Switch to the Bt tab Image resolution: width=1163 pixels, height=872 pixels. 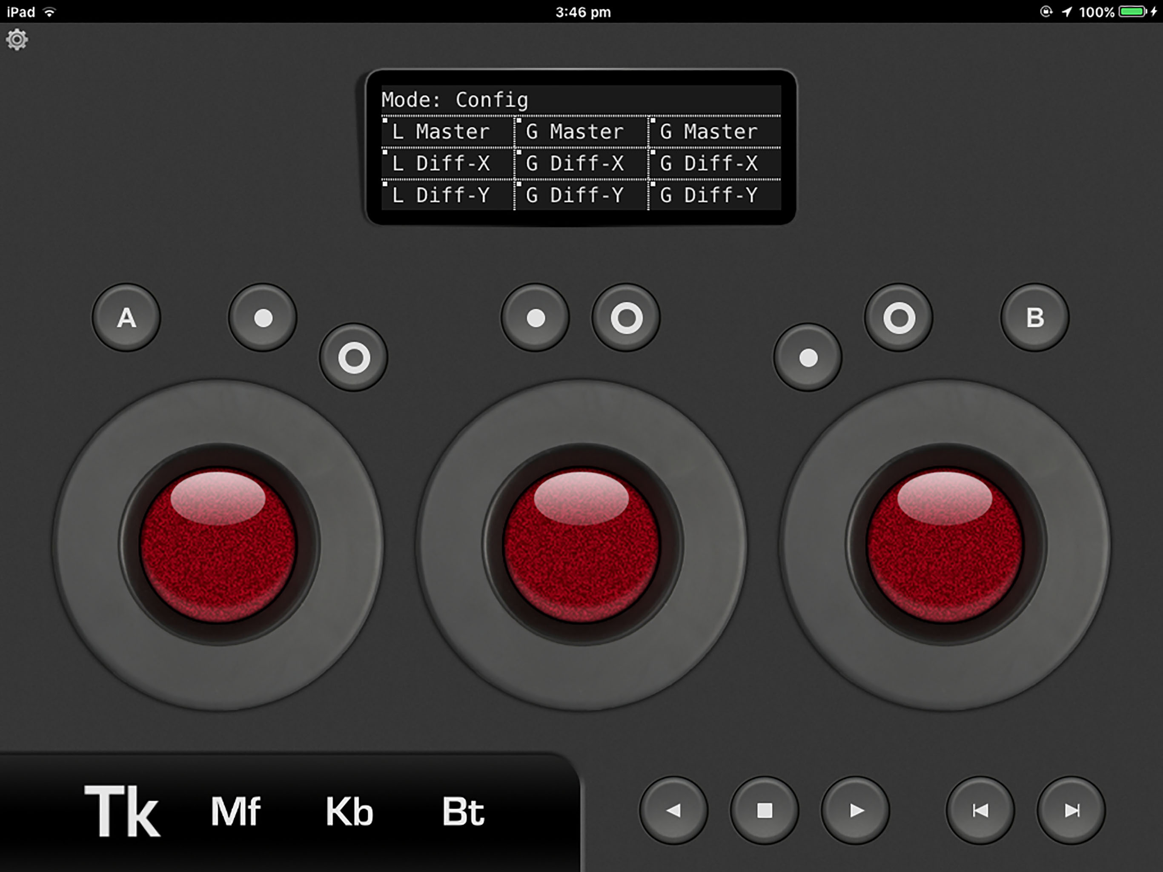pyautogui.click(x=463, y=812)
